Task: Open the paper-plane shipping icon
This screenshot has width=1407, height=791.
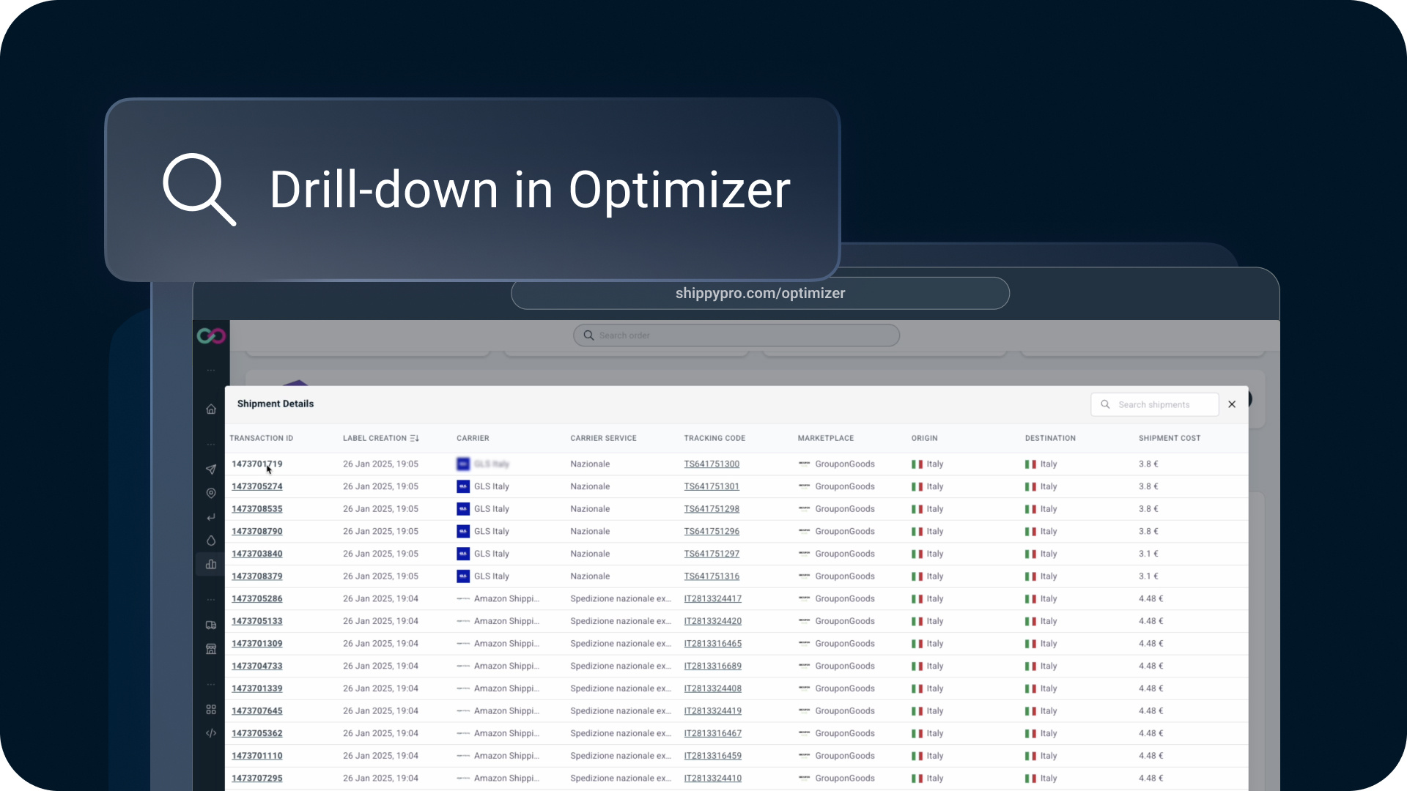Action: pos(211,469)
